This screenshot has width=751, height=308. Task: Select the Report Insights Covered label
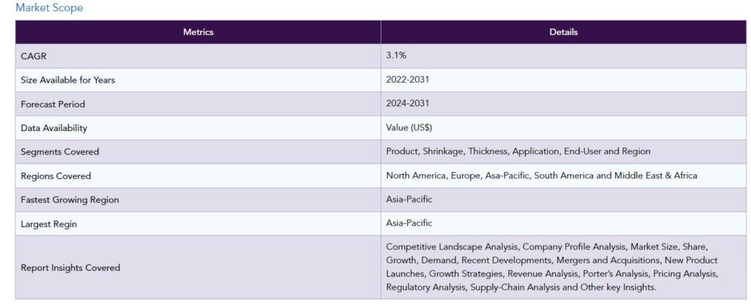pos(70,268)
